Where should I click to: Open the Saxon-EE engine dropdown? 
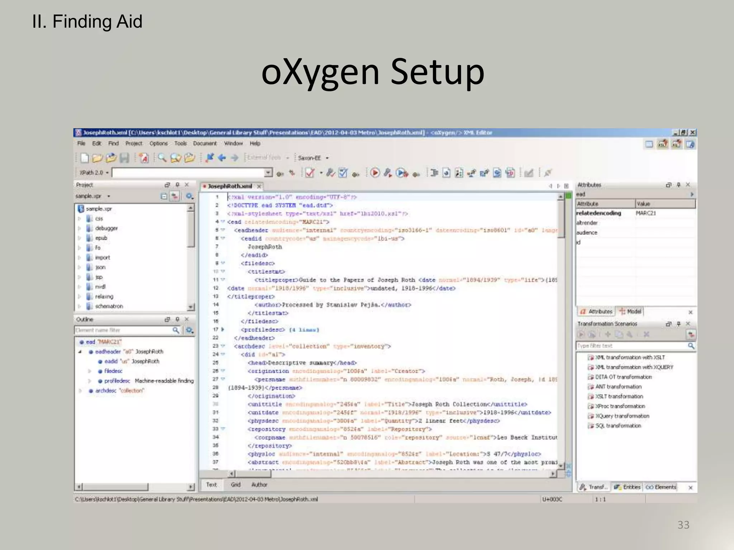pyautogui.click(x=327, y=158)
